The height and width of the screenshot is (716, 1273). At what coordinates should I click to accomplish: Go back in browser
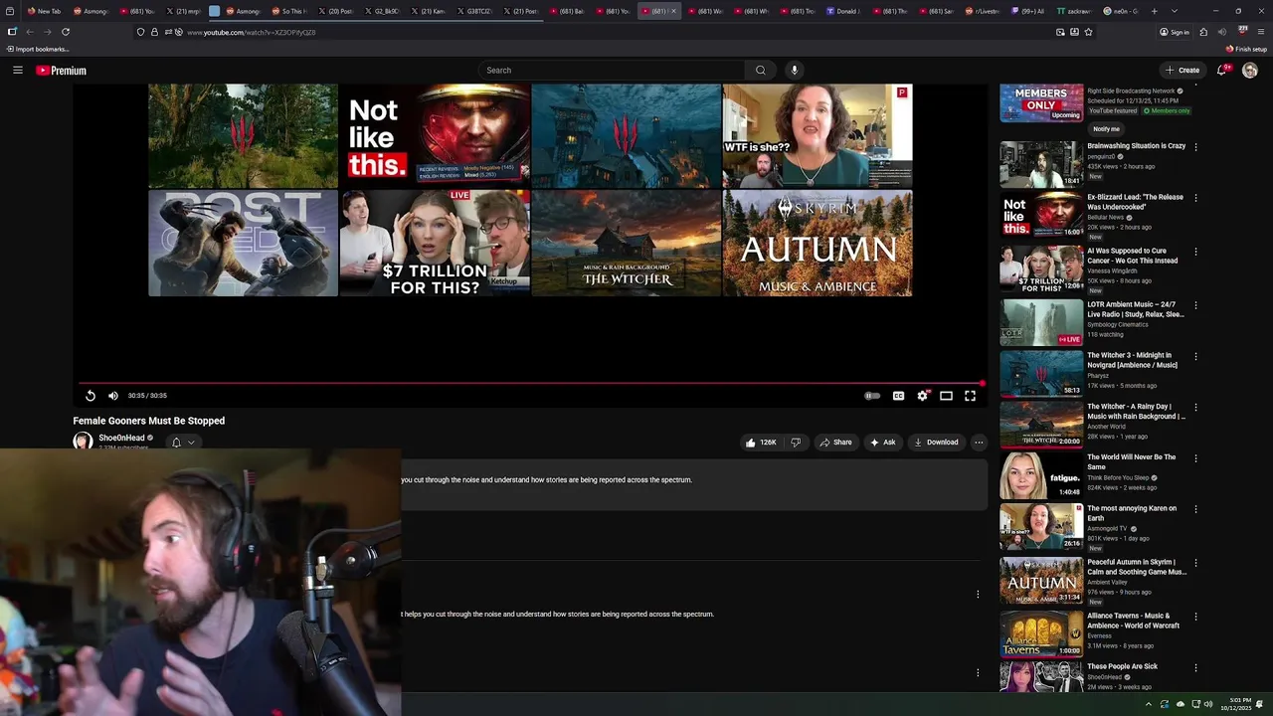[30, 32]
